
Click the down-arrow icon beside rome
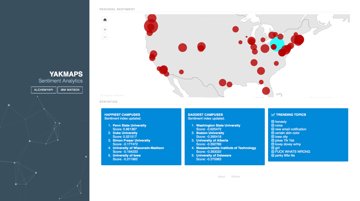point(273,125)
